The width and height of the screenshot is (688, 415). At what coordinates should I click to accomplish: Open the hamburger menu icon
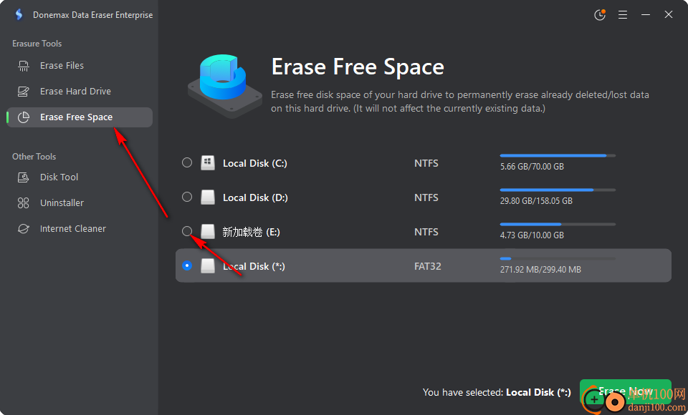coord(623,15)
